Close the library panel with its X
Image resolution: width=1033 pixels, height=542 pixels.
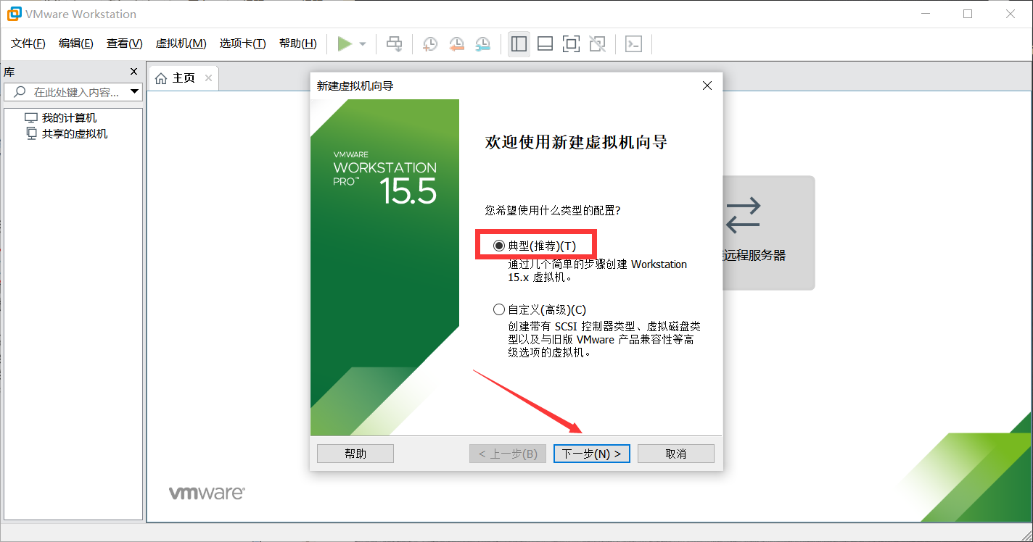pos(133,72)
